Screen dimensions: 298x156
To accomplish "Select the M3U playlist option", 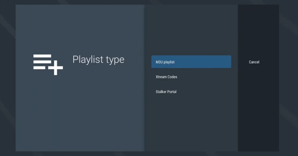I will (191, 62).
